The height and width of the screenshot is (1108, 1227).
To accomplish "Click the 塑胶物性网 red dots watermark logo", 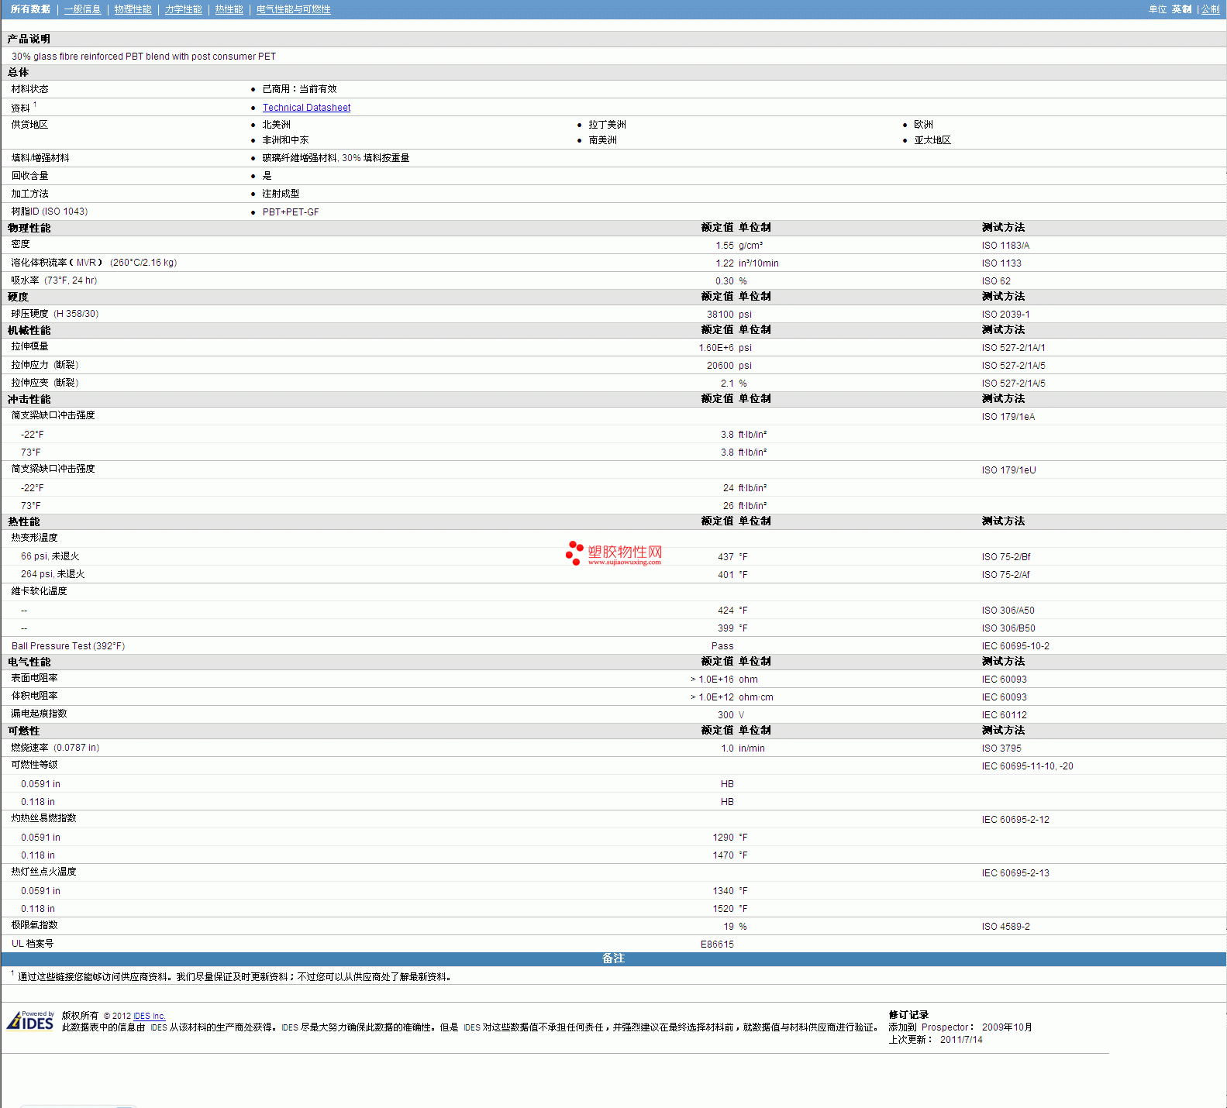I will 574,552.
